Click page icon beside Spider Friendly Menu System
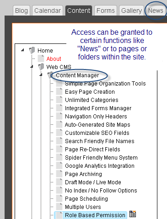 click(59, 157)
